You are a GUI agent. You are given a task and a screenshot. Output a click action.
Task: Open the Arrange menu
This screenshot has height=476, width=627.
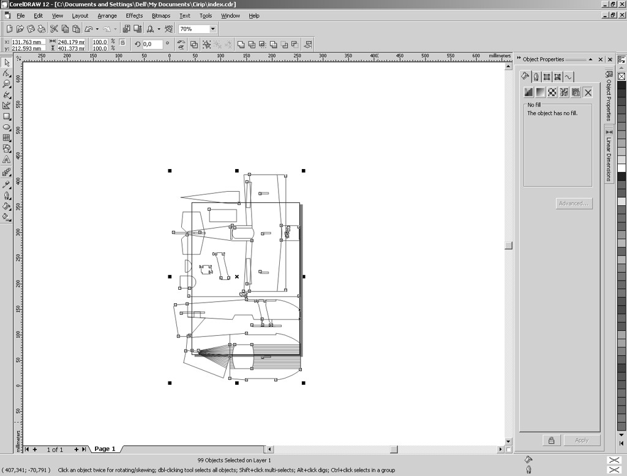(107, 15)
